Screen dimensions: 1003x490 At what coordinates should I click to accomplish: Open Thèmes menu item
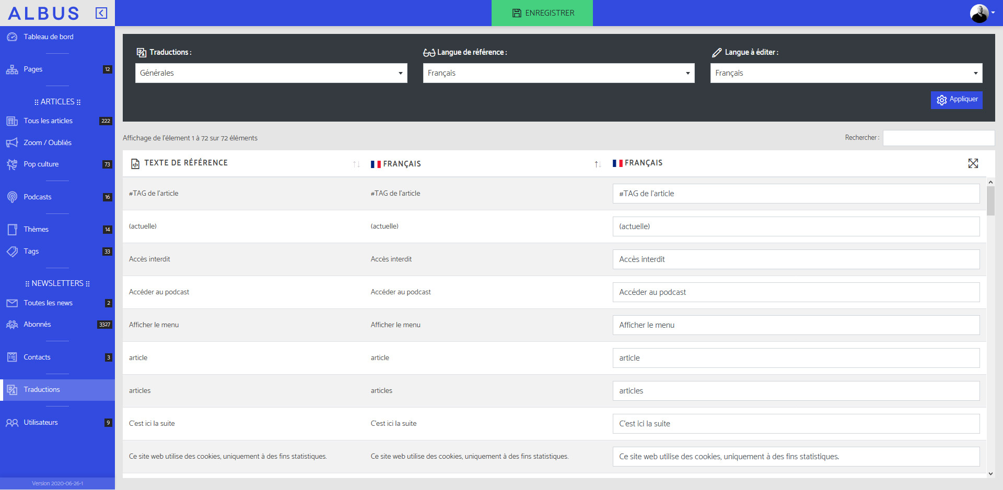[57, 230]
